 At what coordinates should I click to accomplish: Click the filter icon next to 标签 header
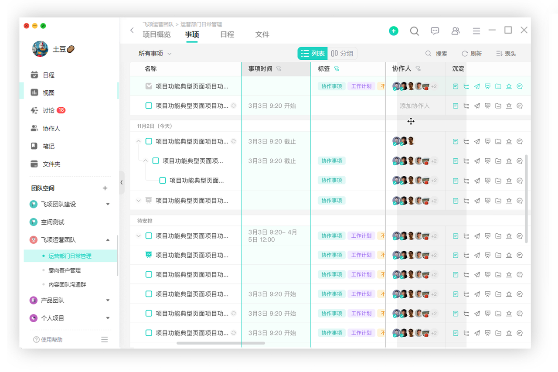coord(336,69)
